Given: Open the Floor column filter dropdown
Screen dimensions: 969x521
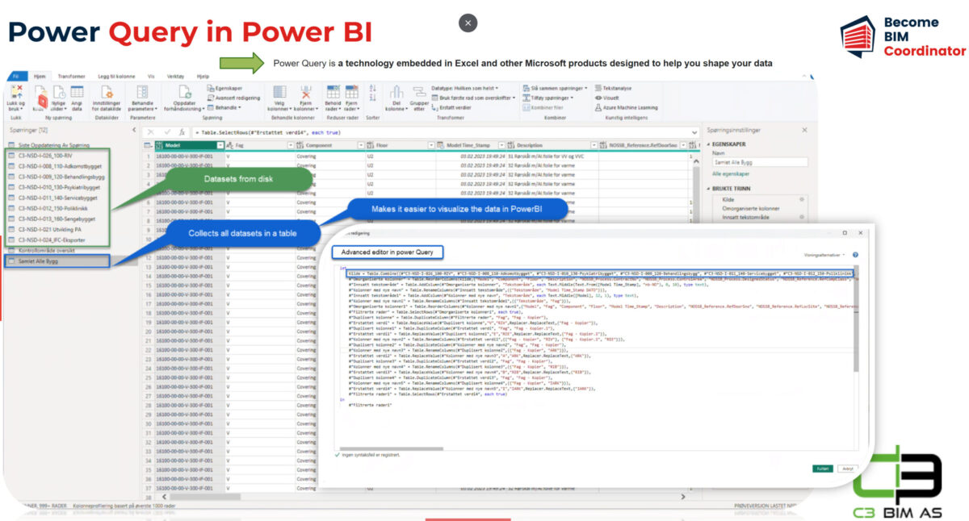Looking at the screenshot, I should (430, 145).
